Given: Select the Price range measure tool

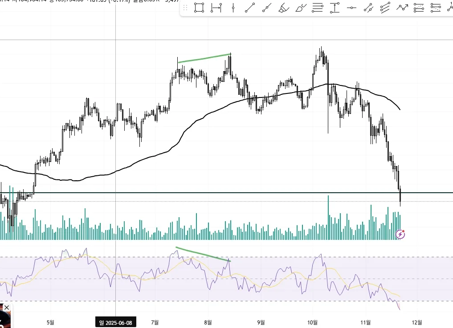Looking at the screenshot, I should click(335, 8).
